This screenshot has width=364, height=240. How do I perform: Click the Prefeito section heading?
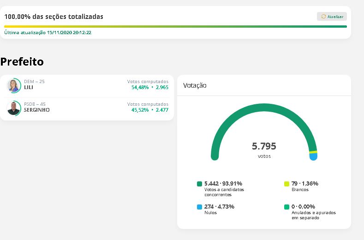[22, 61]
